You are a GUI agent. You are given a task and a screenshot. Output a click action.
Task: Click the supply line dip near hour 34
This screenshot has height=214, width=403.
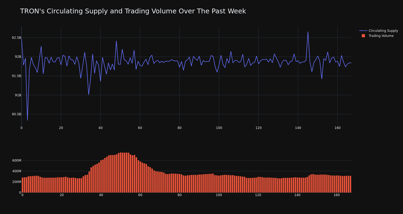(89, 94)
